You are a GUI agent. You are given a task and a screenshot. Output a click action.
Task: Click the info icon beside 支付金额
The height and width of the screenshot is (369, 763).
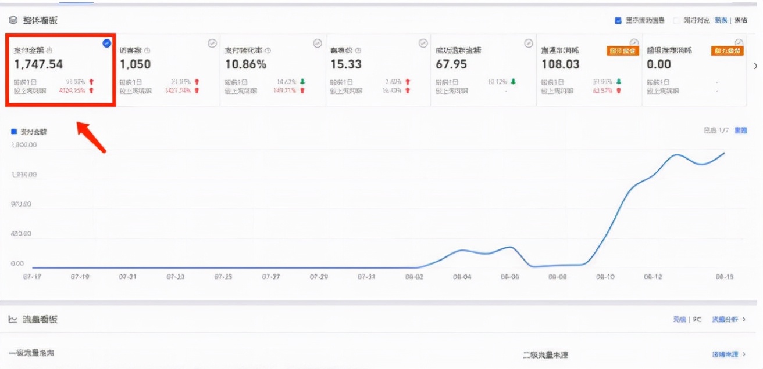coord(49,50)
